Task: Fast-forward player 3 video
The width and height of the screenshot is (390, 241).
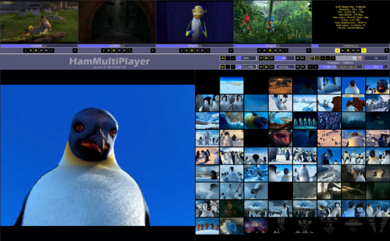Action: [x=202, y=50]
